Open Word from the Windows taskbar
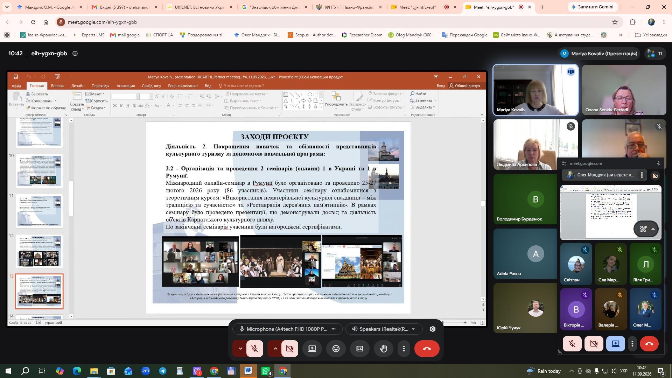The image size is (672, 378). [248, 371]
